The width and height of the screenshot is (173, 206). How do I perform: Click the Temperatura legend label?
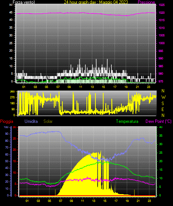[127, 121]
